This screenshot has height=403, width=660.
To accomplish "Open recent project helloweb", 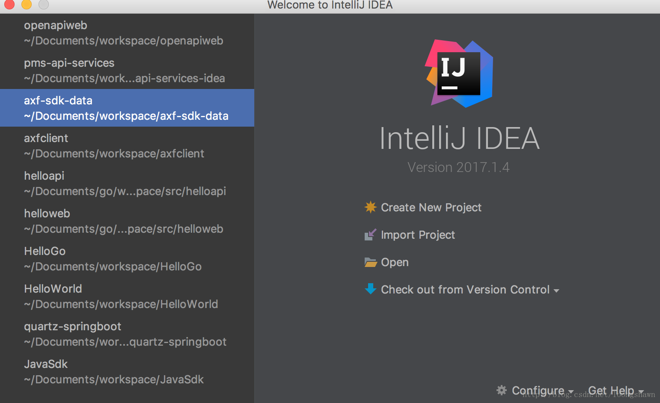I will pyautogui.click(x=127, y=221).
